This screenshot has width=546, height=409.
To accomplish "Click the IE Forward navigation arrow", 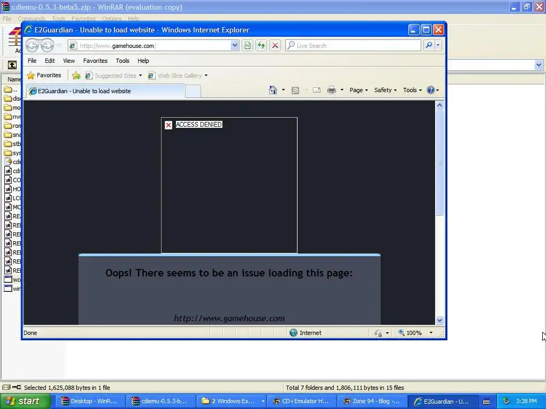I will click(47, 45).
